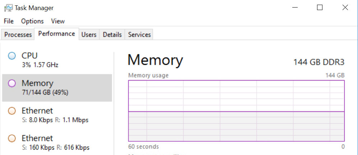Click inside the Memory usage graph
Screen dimensions: 358x155
click(236, 111)
